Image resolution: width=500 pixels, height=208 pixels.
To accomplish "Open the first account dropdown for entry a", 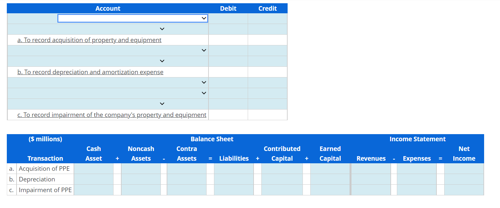I will point(133,18).
